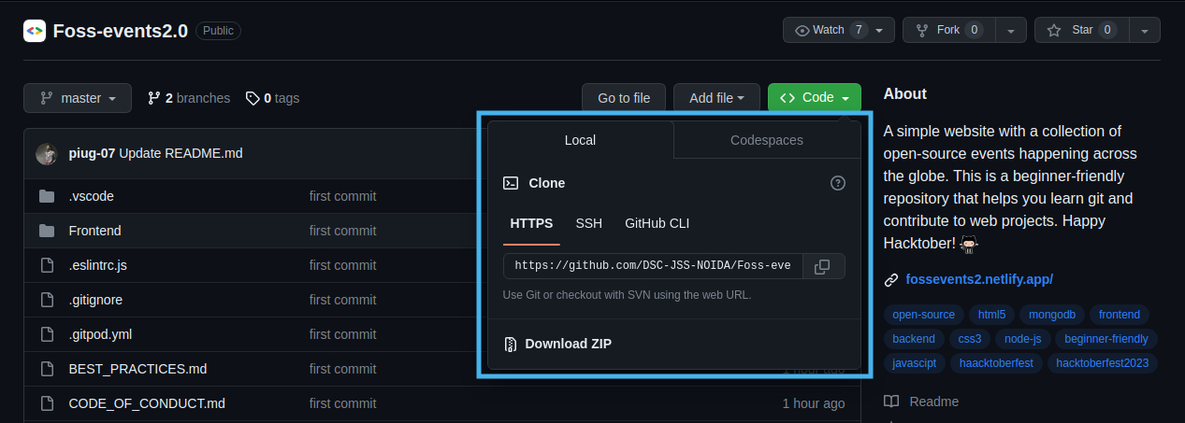Click the hacktoberfest2023 topic tag
This screenshot has height=423, width=1185.
point(1103,363)
